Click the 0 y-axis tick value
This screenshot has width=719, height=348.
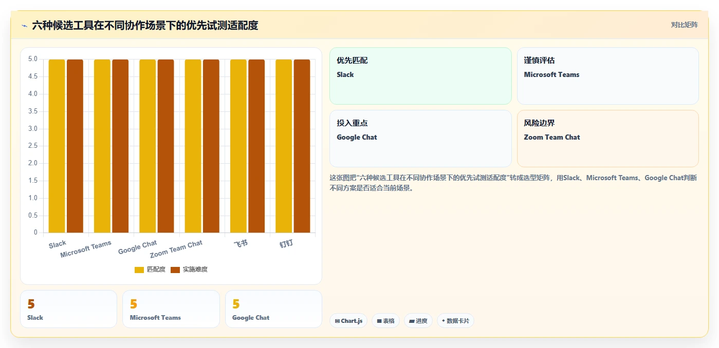[x=35, y=233]
